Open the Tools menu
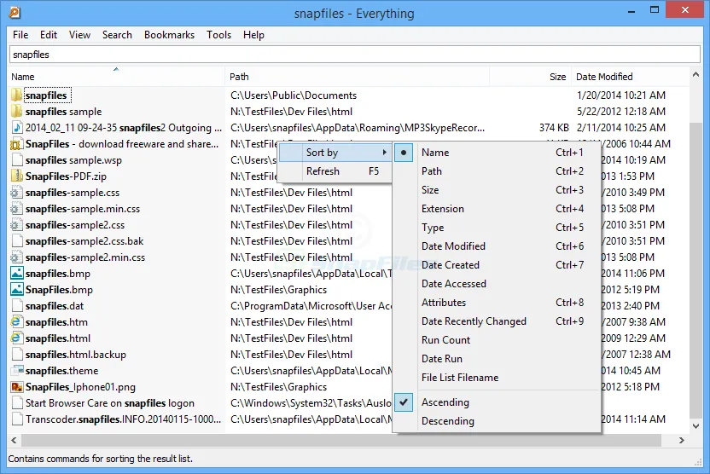 pos(218,35)
